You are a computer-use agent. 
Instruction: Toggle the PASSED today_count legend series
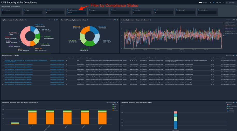pyautogui.click(x=229, y=32)
